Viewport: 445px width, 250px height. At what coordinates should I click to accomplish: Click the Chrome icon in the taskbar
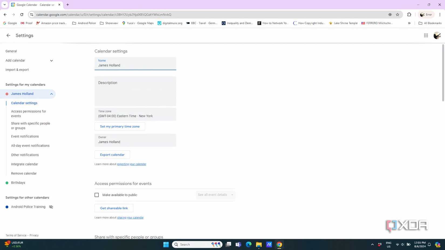coord(279,244)
